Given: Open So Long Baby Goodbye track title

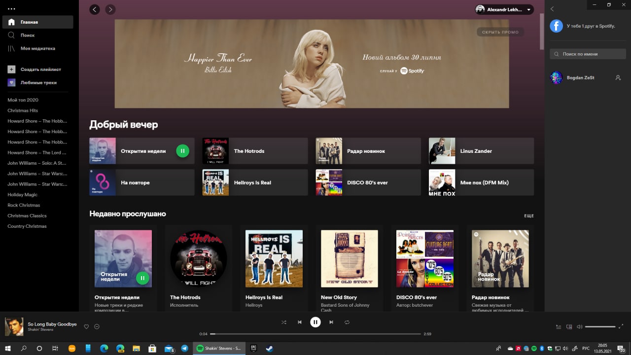Looking at the screenshot, I should pos(52,324).
